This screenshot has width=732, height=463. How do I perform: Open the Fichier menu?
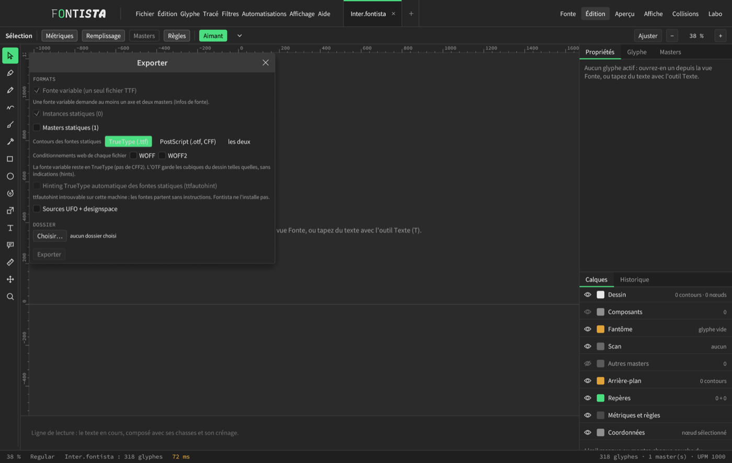145,14
